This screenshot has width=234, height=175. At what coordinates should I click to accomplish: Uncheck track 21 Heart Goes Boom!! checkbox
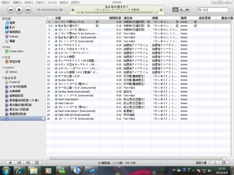(x=56, y=100)
